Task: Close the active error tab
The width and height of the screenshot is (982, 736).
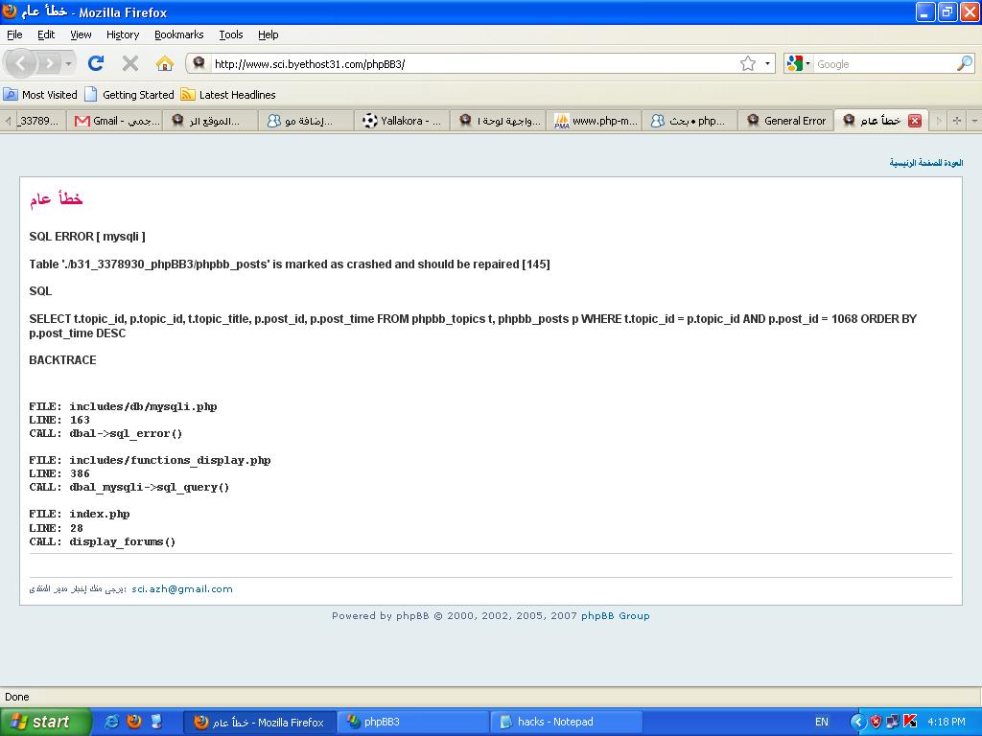Action: (914, 121)
